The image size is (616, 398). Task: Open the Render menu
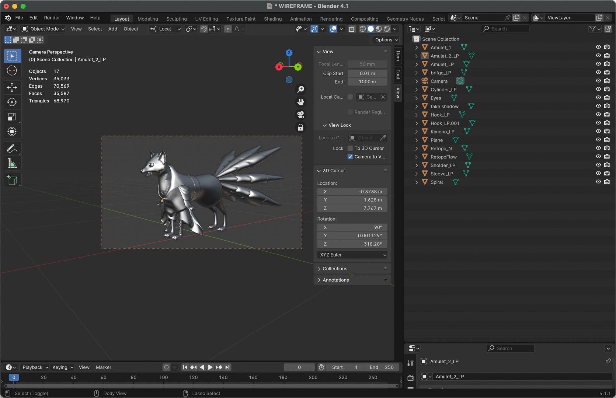(52, 18)
